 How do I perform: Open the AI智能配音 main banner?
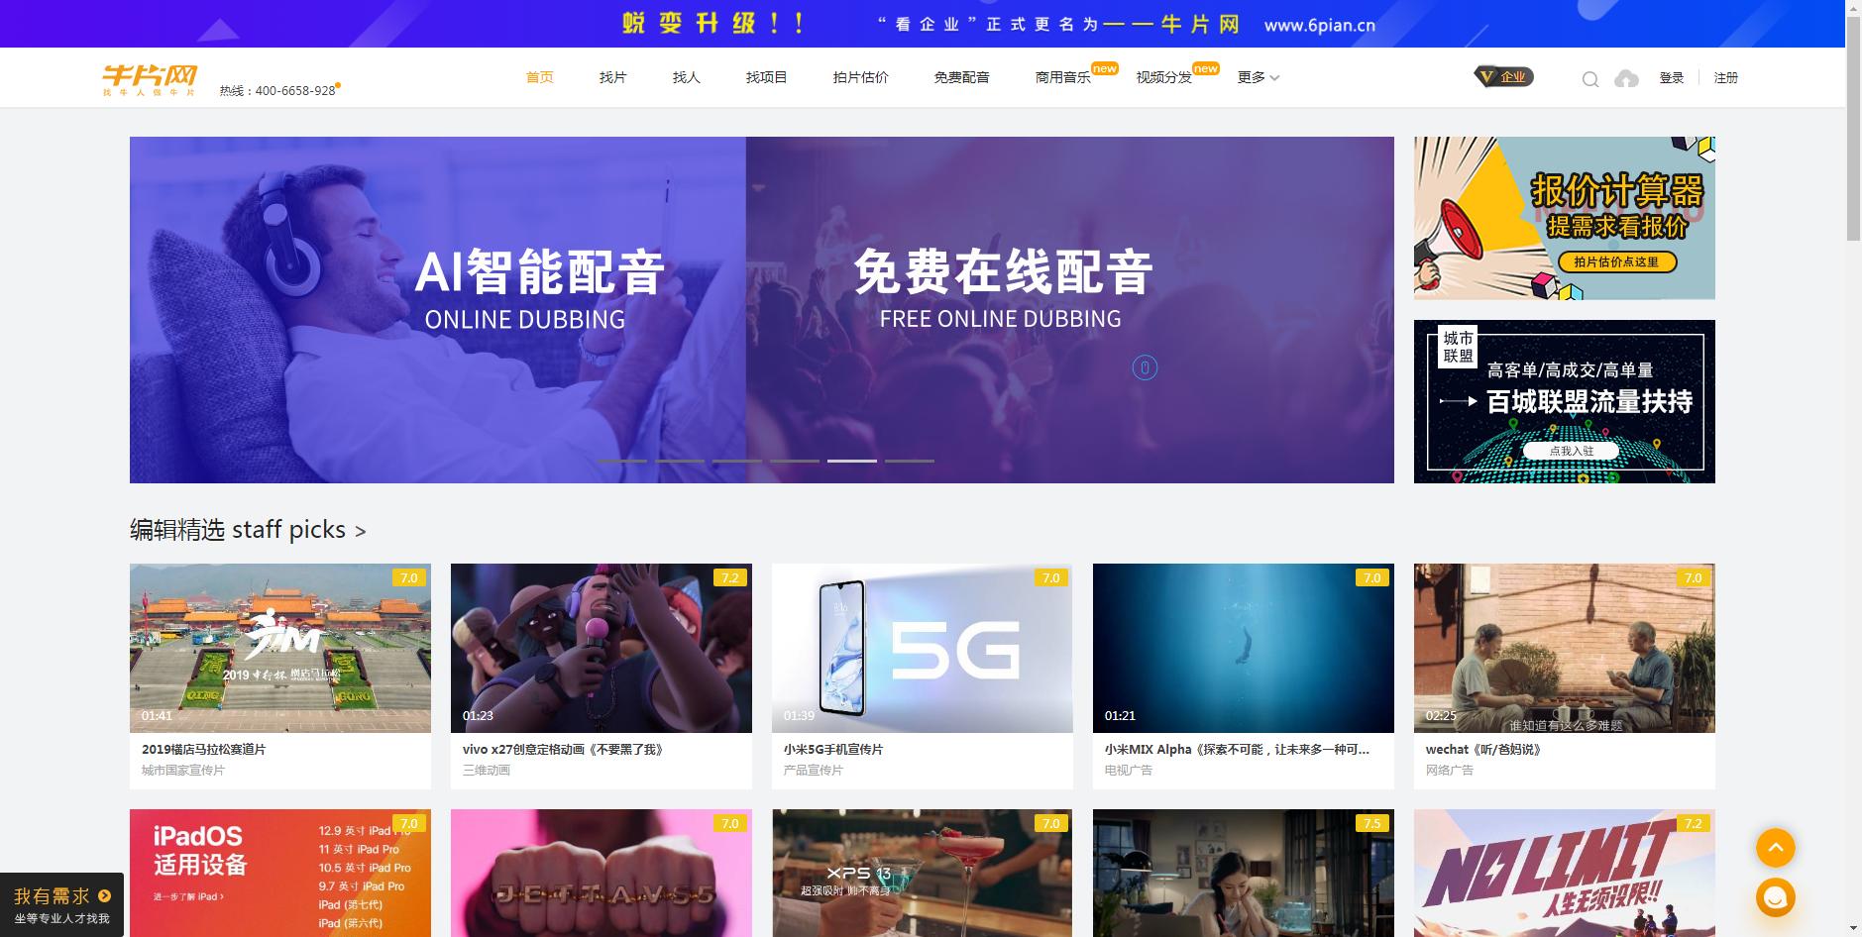[761, 310]
